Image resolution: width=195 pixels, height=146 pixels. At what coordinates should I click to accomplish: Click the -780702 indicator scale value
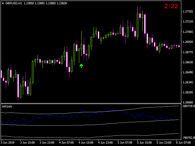tap(189, 138)
